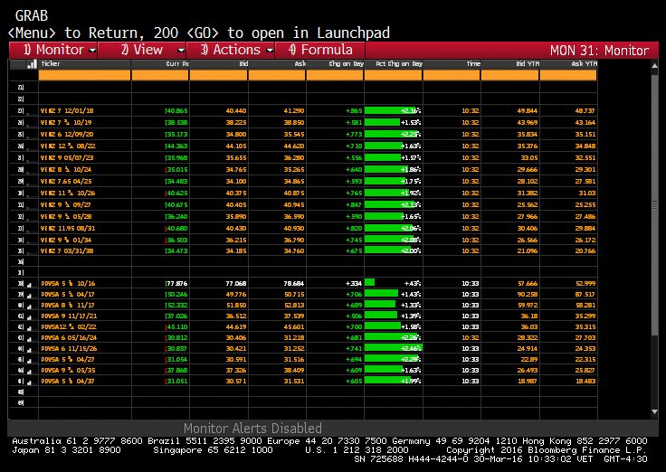Sort by the Ask column header
666x472 pixels.
(x=277, y=64)
